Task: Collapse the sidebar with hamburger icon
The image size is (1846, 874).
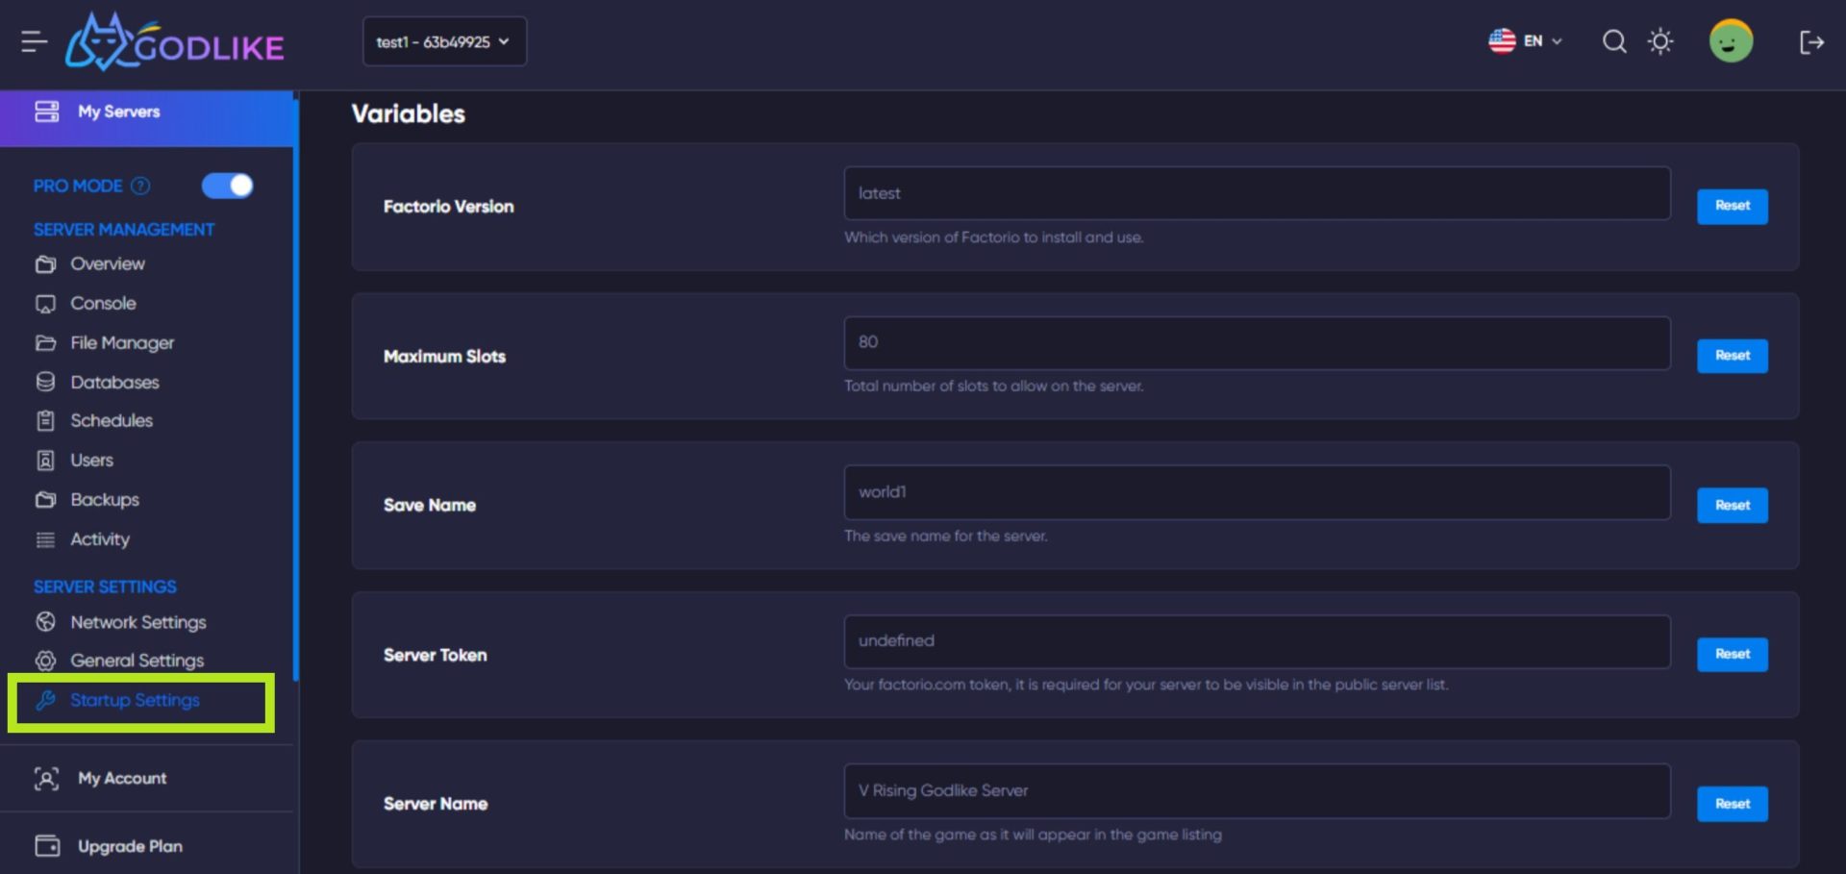Action: [35, 41]
